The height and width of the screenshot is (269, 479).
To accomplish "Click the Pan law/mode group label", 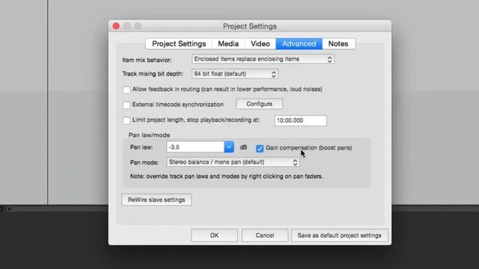I will pyautogui.click(x=149, y=135).
